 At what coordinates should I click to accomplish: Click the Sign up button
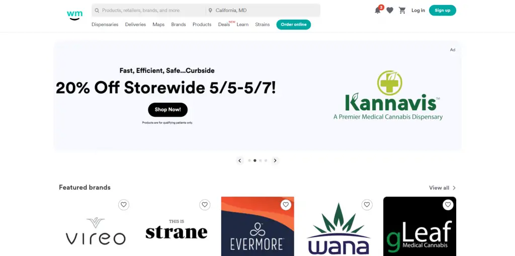pyautogui.click(x=443, y=11)
